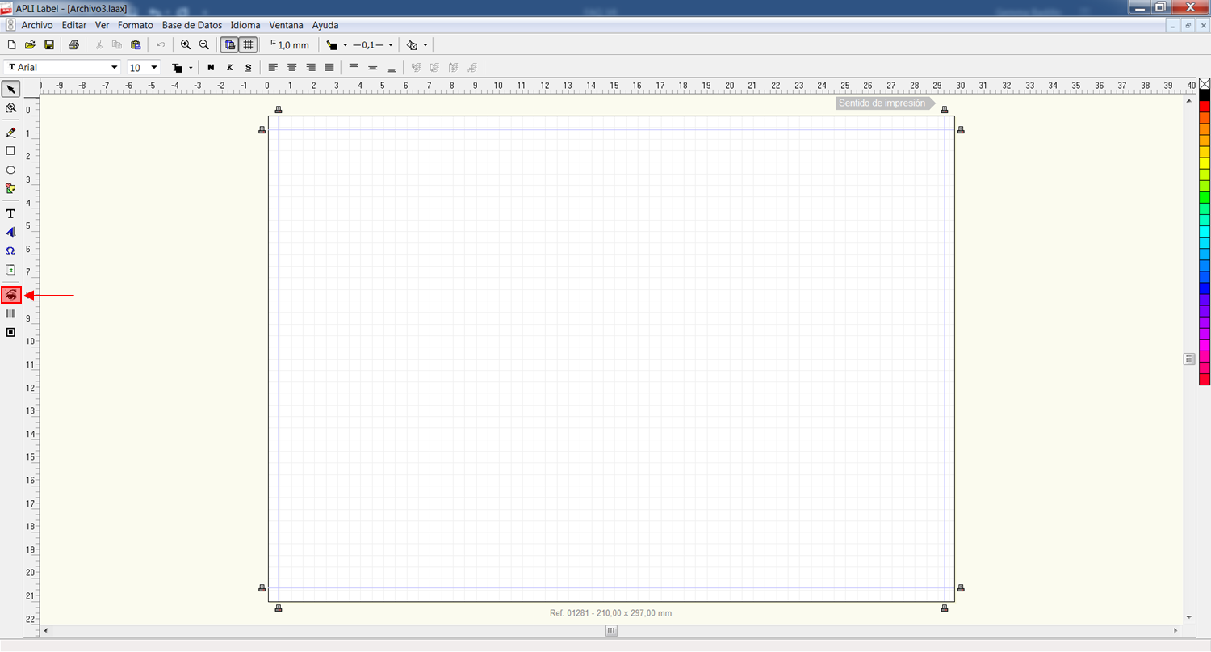Select the arrow pointer tool

[x=11, y=89]
